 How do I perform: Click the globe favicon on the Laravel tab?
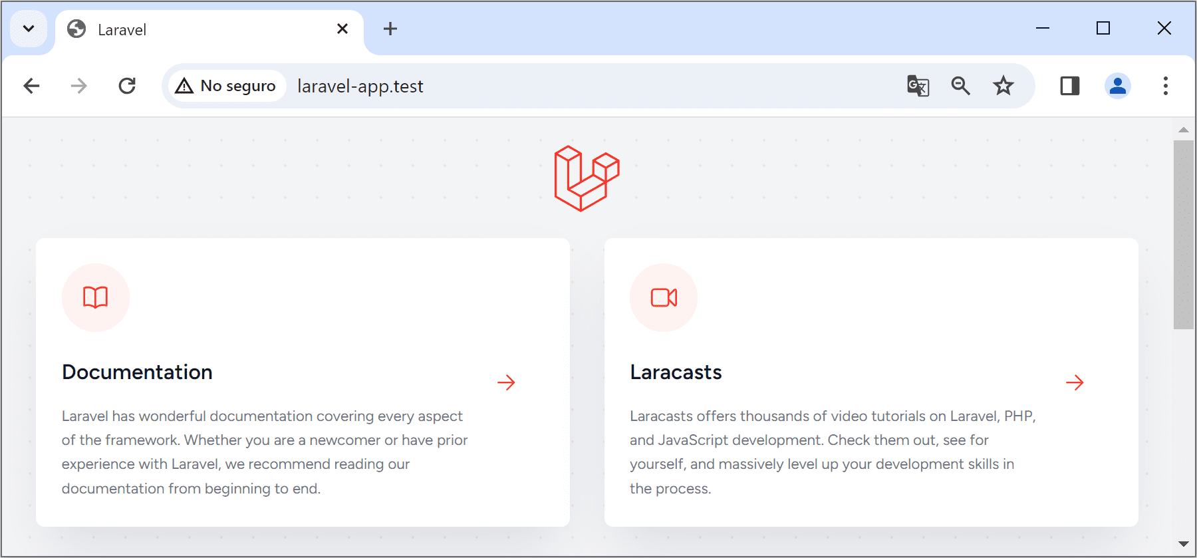[75, 29]
